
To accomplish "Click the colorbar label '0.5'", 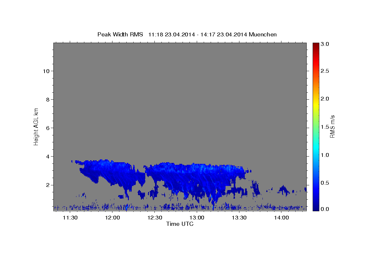I will point(325,183).
